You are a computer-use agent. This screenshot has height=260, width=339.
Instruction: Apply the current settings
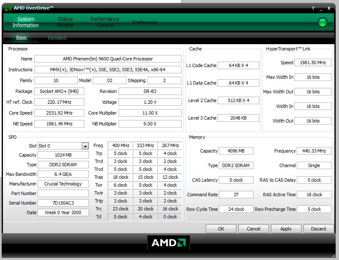[286, 229]
